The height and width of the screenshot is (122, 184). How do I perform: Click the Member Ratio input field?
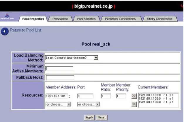tap(106, 96)
